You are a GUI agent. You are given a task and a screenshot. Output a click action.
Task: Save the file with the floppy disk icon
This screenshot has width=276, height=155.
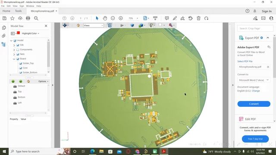tap(4, 18)
